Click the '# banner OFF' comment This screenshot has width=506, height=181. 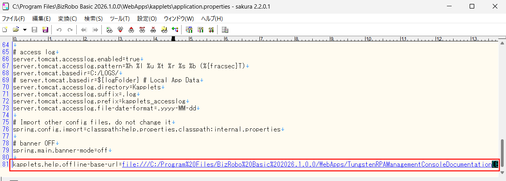(x=33, y=143)
